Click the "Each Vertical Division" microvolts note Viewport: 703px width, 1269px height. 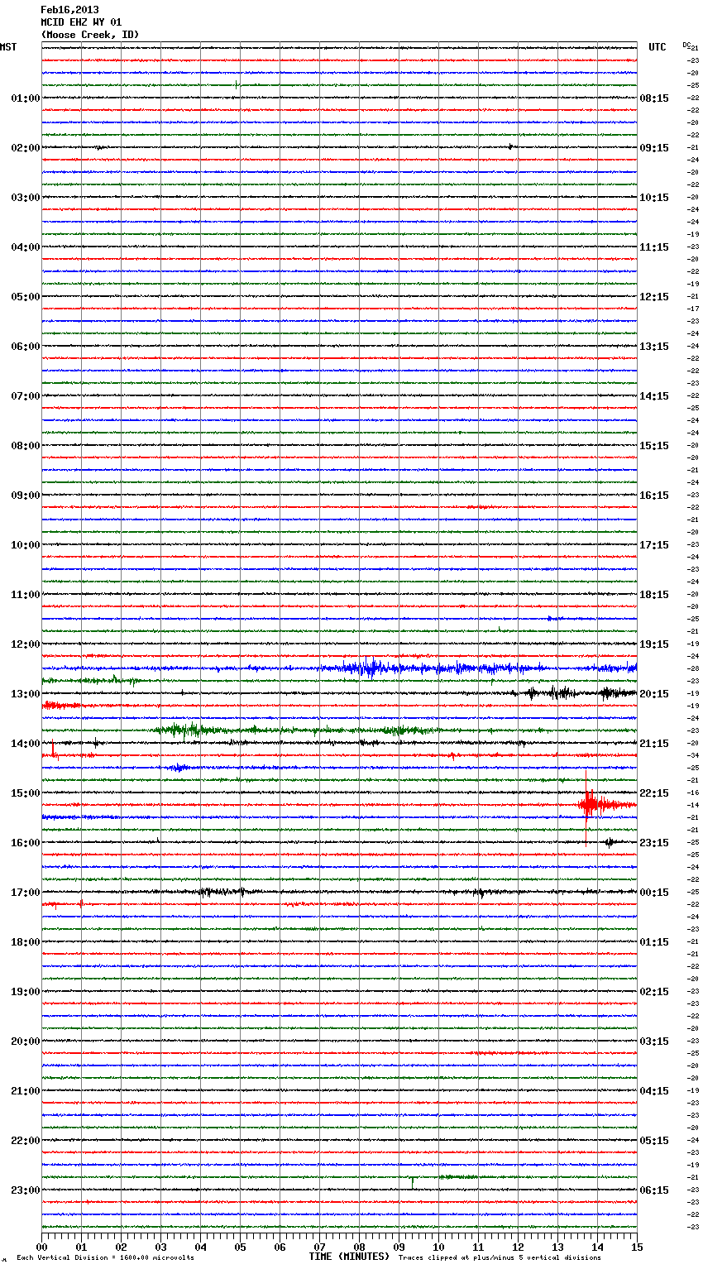105,1258
